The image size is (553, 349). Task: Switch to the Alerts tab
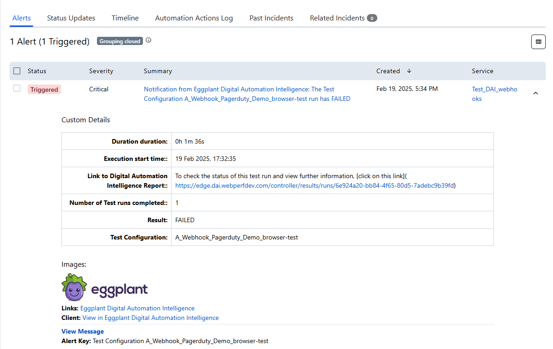tap(21, 18)
